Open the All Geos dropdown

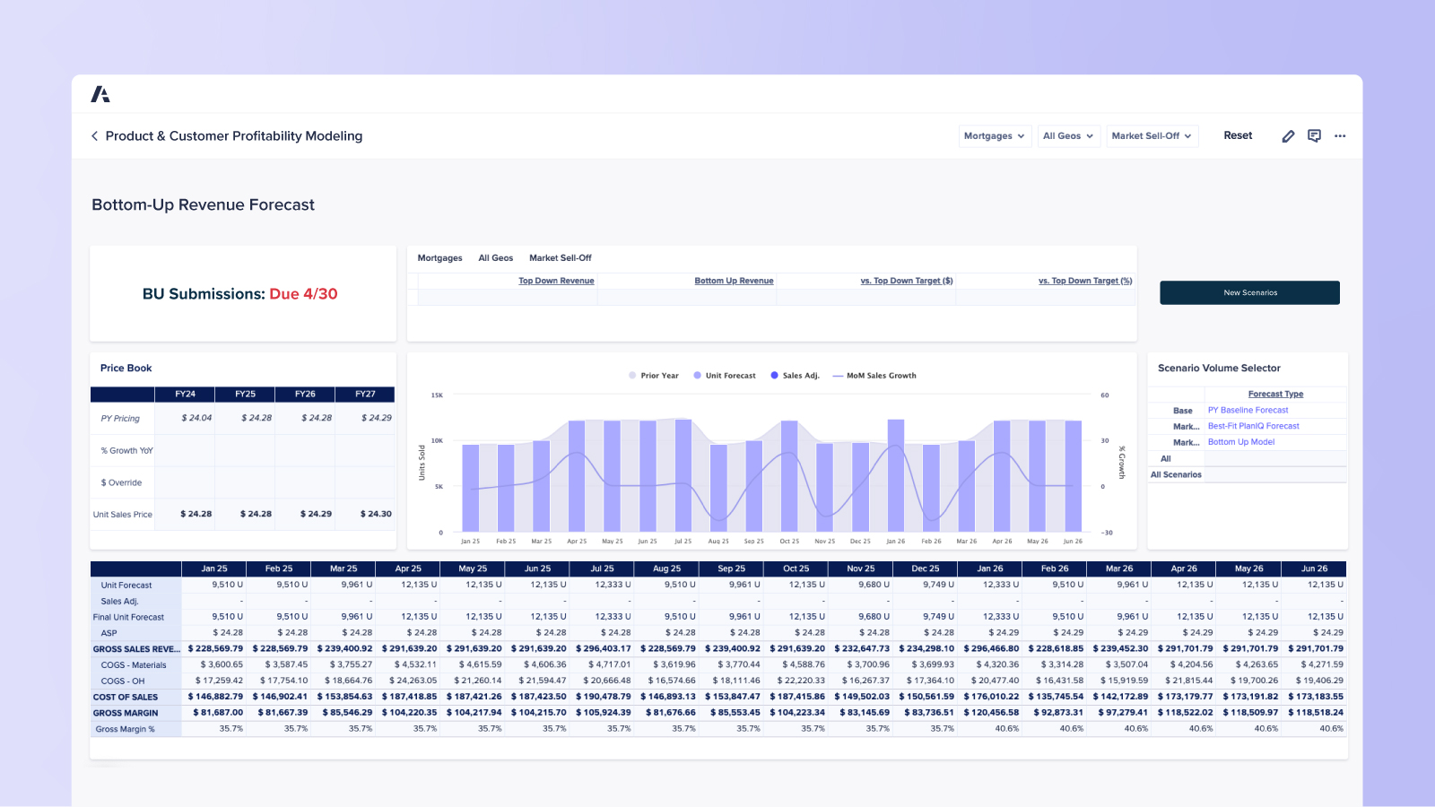(1068, 135)
